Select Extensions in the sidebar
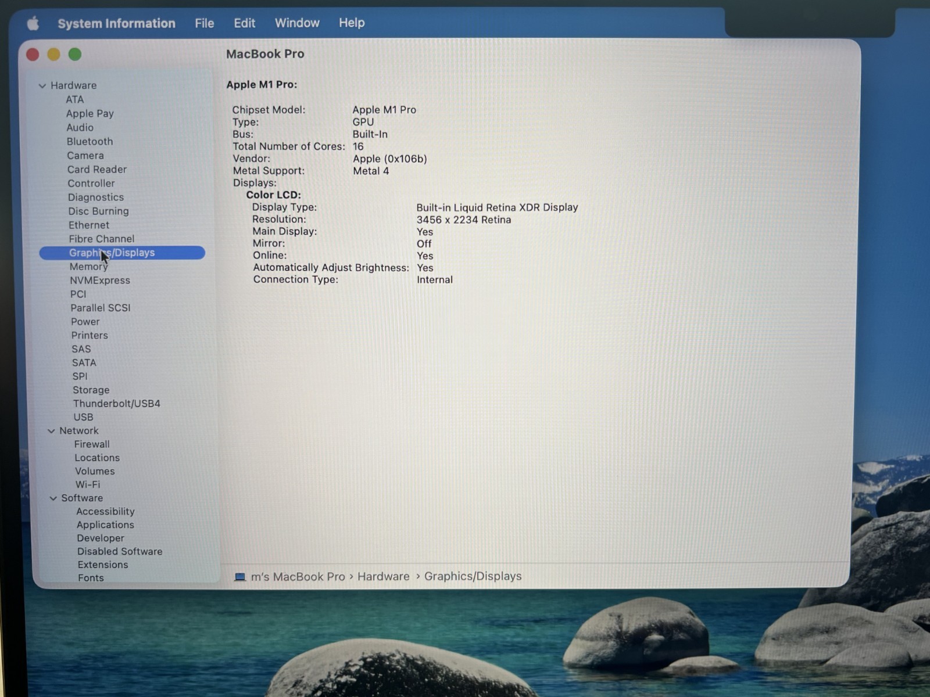This screenshot has width=930, height=697. pyautogui.click(x=103, y=565)
